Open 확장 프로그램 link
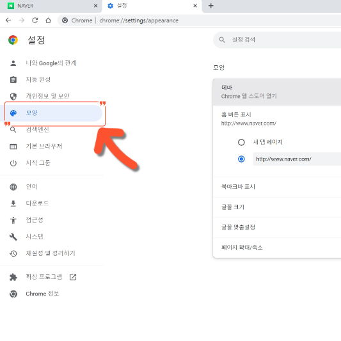The image size is (341, 341). pos(51,277)
